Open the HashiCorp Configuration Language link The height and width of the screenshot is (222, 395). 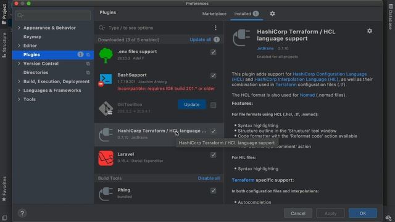pos(330,74)
